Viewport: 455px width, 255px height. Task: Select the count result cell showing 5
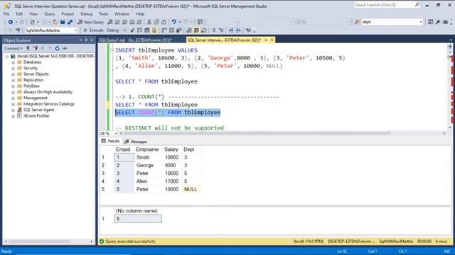pyautogui.click(x=138, y=219)
